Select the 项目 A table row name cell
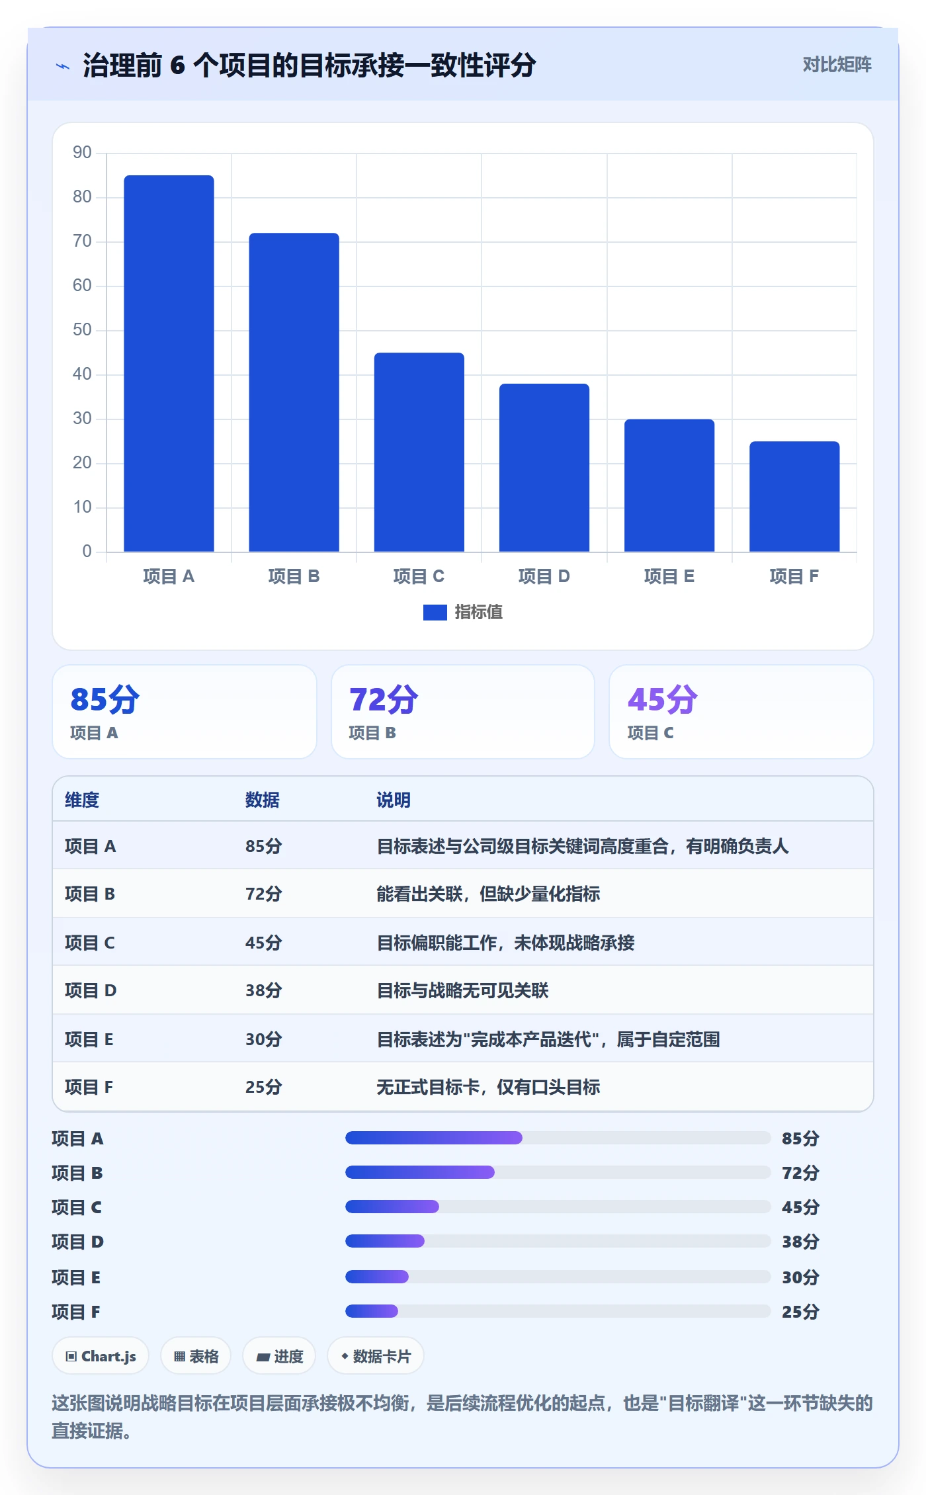This screenshot has width=926, height=1495. 91,846
